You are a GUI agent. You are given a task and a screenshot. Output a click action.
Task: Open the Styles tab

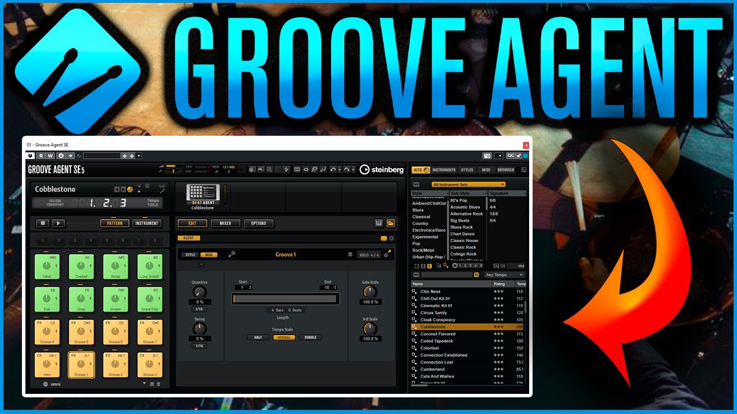tap(467, 170)
